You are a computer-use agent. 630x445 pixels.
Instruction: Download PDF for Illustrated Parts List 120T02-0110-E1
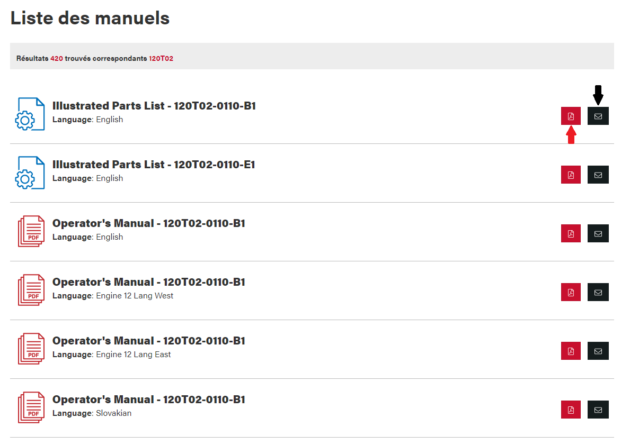click(571, 175)
